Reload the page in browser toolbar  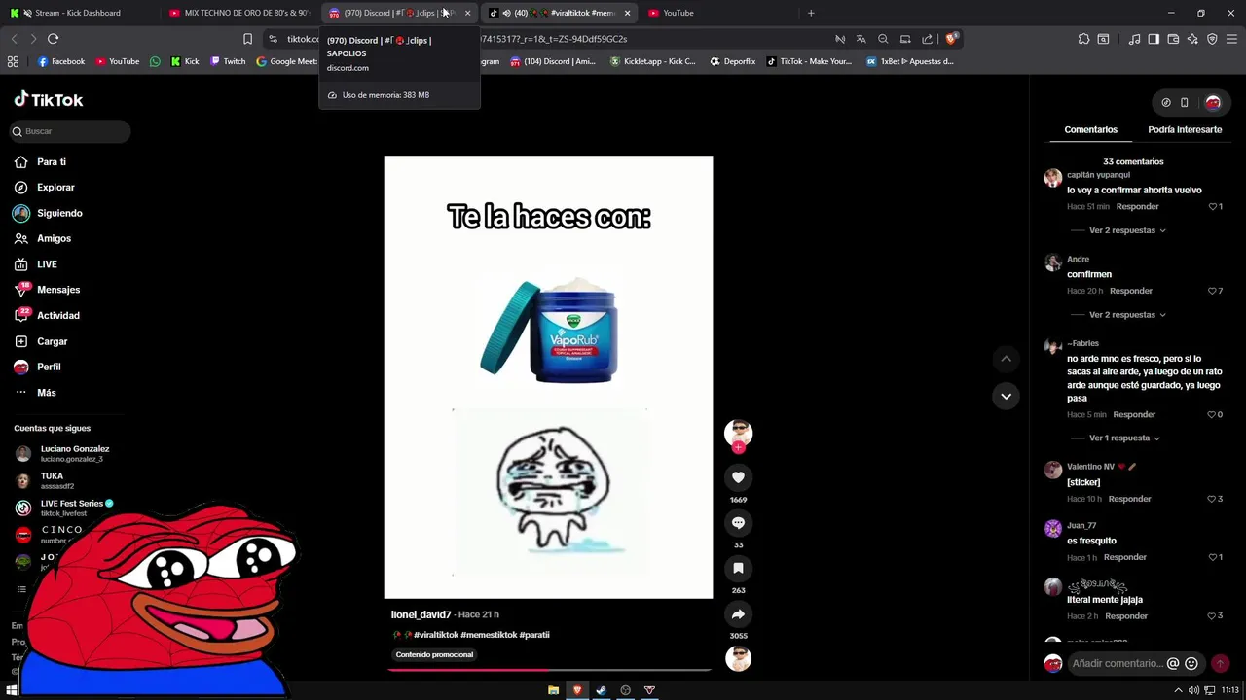tap(53, 39)
